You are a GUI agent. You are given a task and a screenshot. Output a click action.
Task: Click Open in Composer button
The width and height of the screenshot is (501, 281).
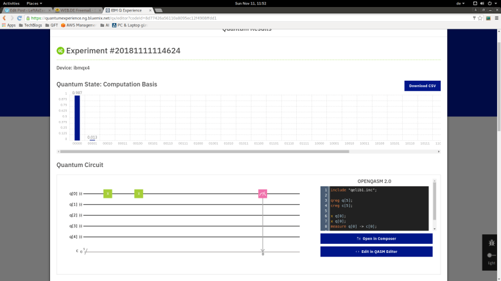[x=376, y=239]
